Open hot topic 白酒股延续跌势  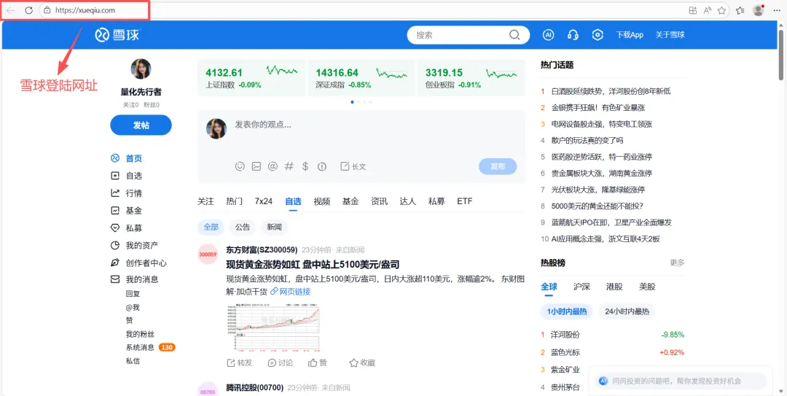[611, 91]
